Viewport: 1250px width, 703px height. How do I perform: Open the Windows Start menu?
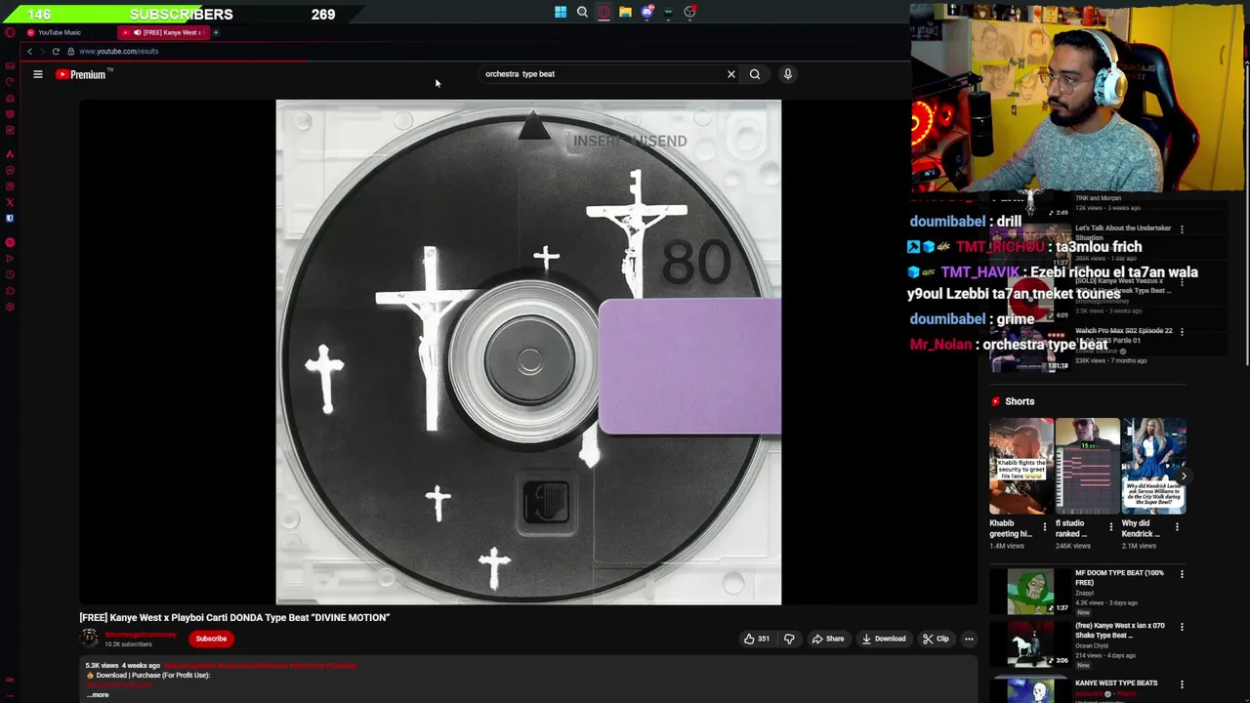click(561, 13)
